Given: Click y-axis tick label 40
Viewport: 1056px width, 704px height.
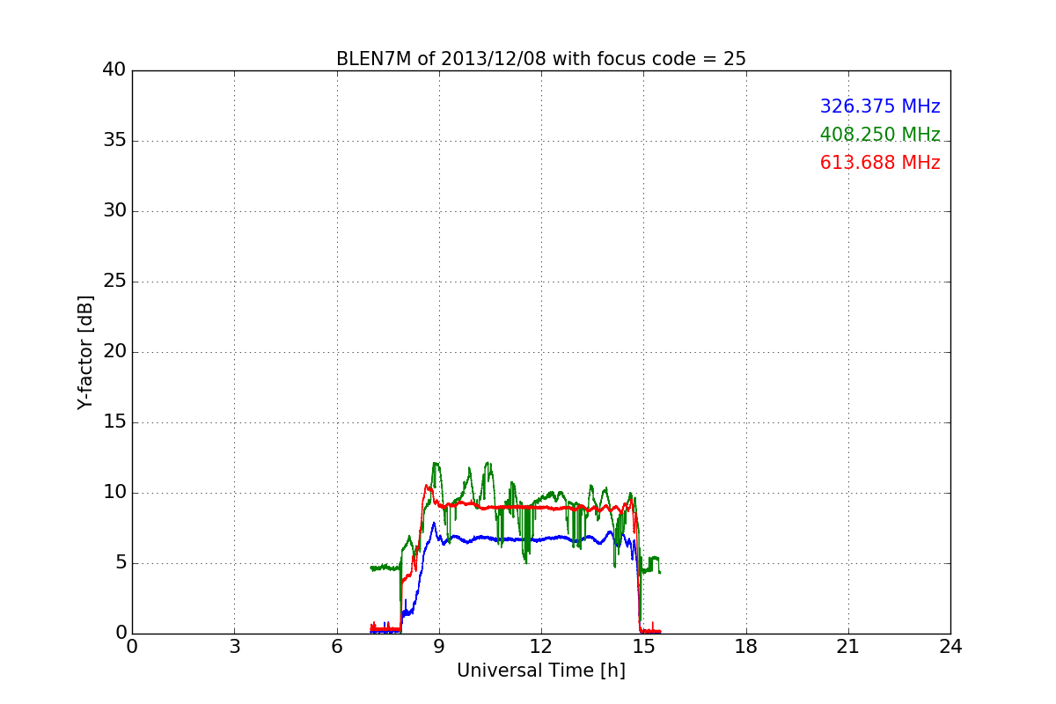Looking at the screenshot, I should 114,70.
